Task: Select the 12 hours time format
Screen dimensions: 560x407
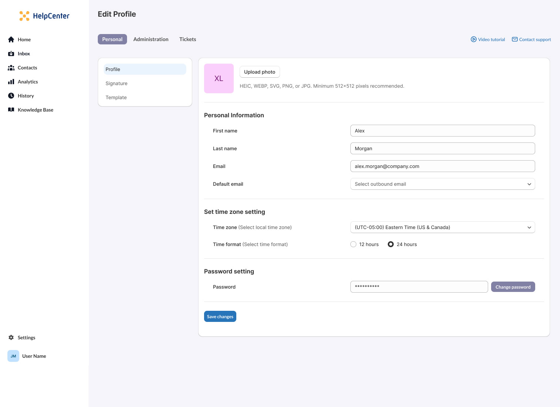Action: 353,244
